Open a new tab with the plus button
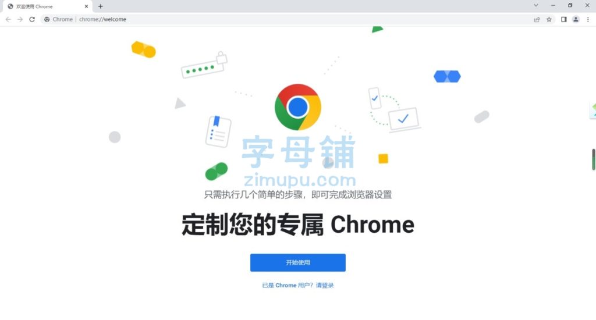The image size is (596, 320). point(100,6)
